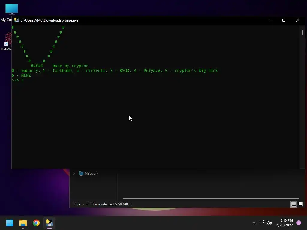
Task: Open network status tray icon
Action: 262,223
